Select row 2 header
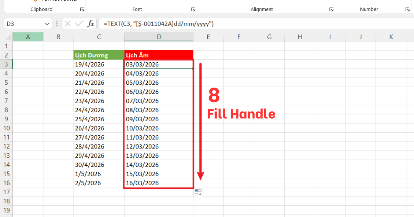 (6, 55)
